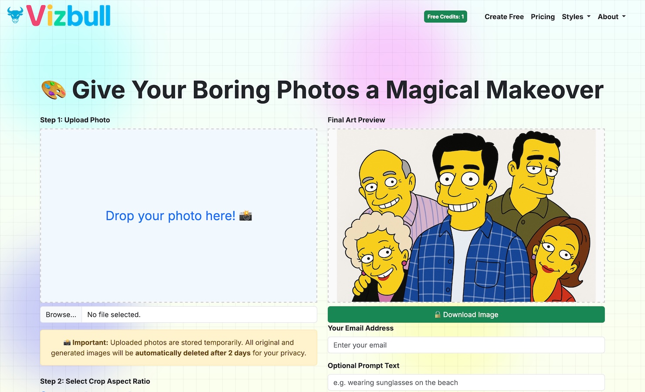Click the camera icon in the drop zone
Image resolution: width=645 pixels, height=392 pixels.
tap(245, 216)
